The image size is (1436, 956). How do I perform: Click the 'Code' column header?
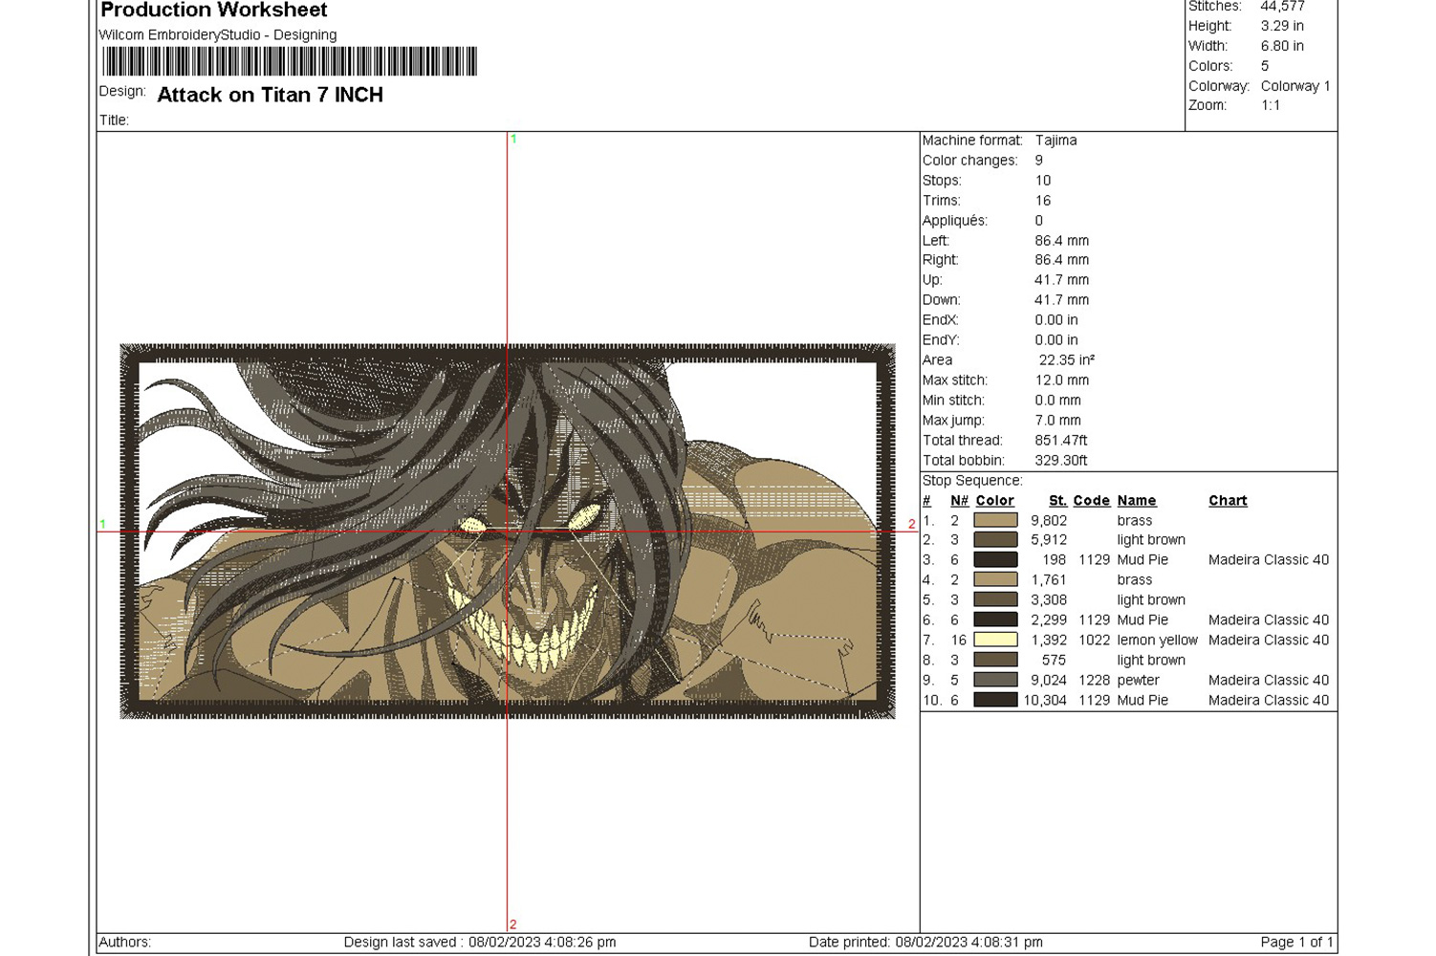(x=1091, y=501)
